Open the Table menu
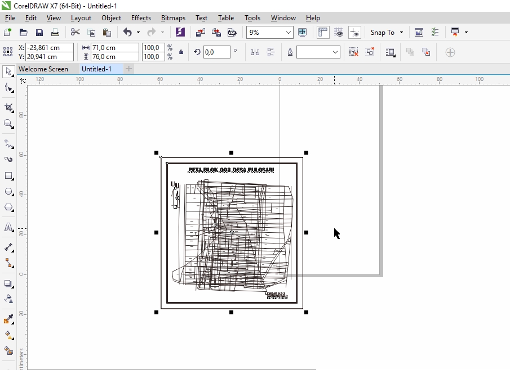This screenshot has height=370, width=510. coord(226,18)
